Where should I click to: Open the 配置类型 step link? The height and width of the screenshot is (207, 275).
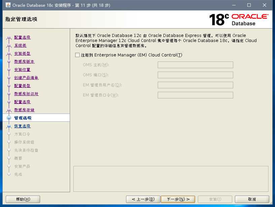(22, 86)
